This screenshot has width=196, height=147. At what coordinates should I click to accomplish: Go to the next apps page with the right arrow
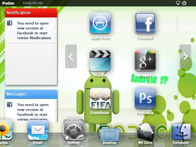[185, 56]
